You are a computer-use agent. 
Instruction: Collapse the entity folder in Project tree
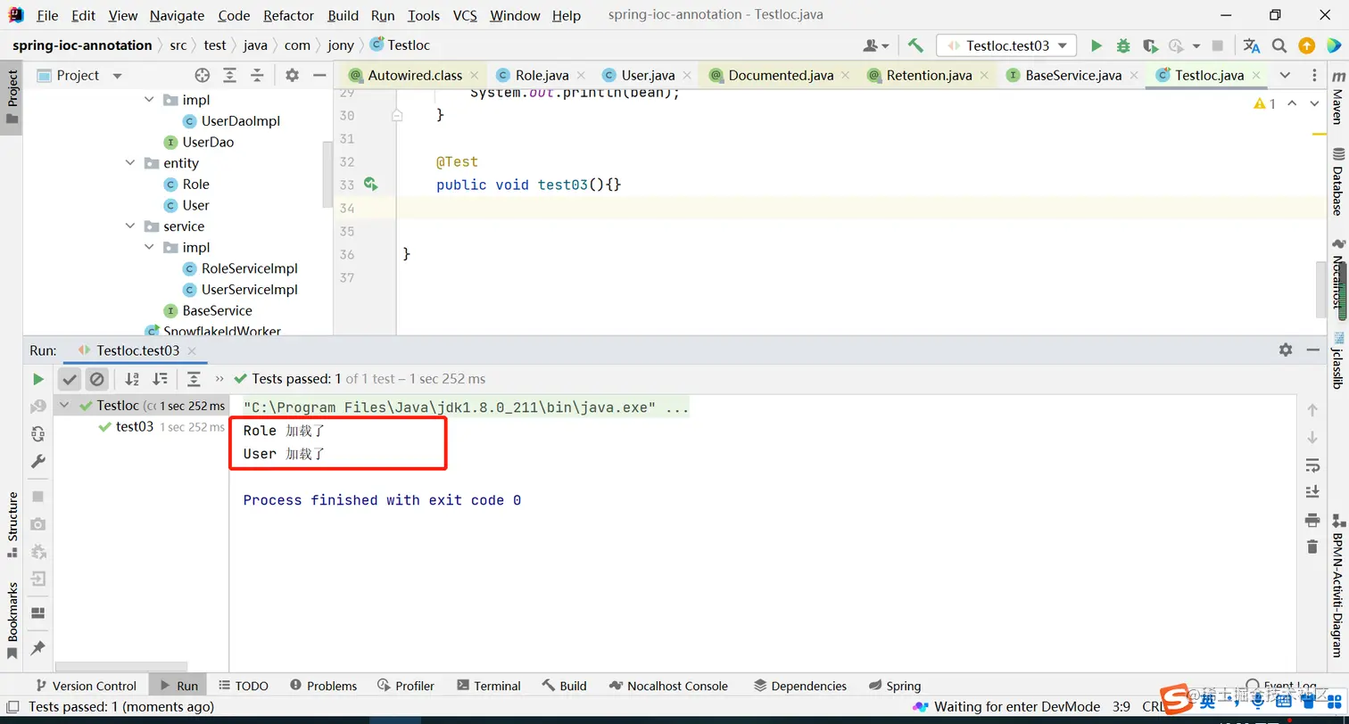pyautogui.click(x=131, y=163)
